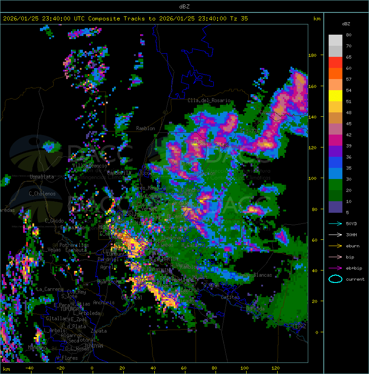Click the '50YD' legend label

coord(351,224)
